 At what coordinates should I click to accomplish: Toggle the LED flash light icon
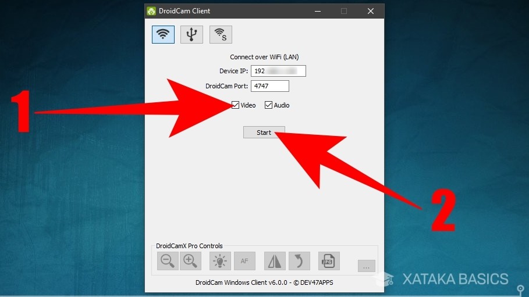pyautogui.click(x=220, y=261)
